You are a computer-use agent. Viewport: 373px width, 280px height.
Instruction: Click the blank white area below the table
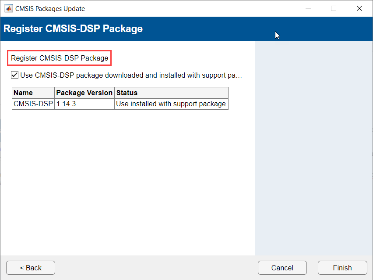[x=127, y=184]
